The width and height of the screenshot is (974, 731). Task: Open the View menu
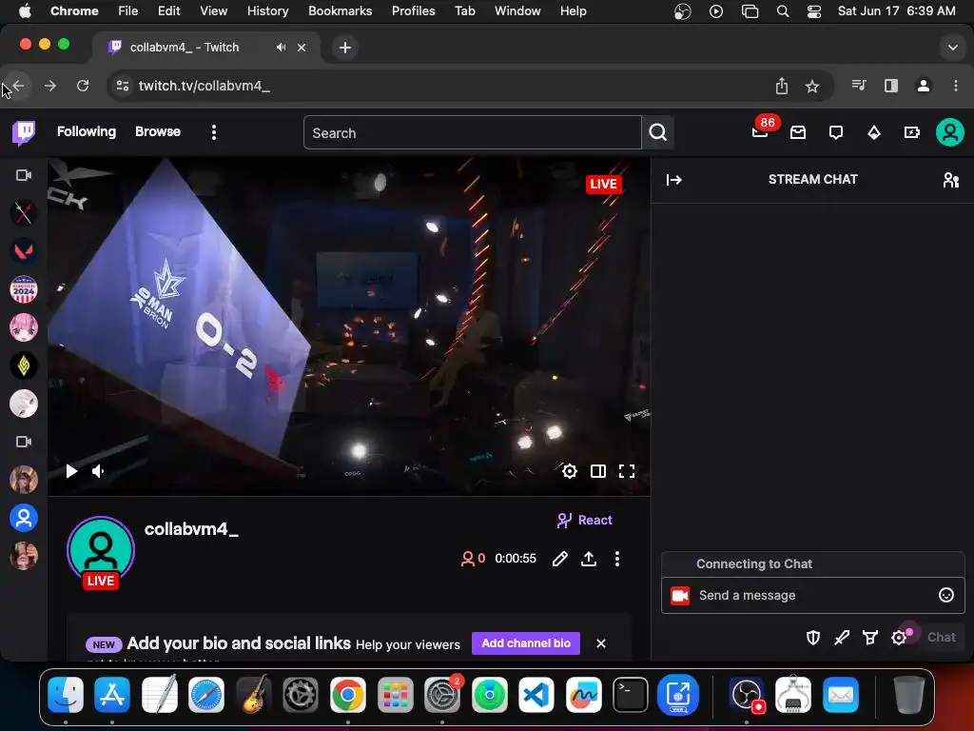click(214, 11)
